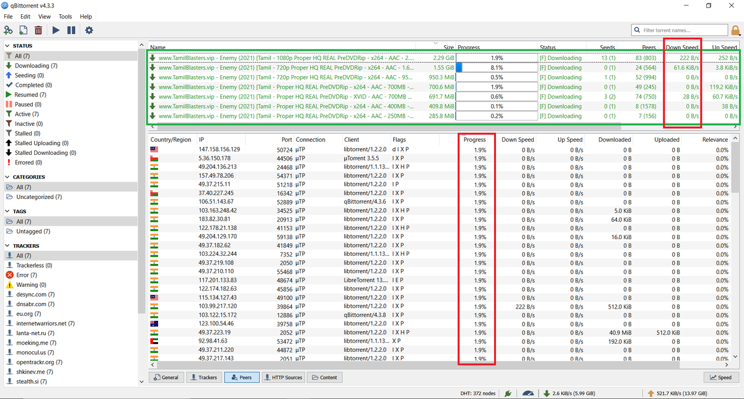Click the Filter torrent names search field
The image size is (744, 399).
tap(680, 30)
